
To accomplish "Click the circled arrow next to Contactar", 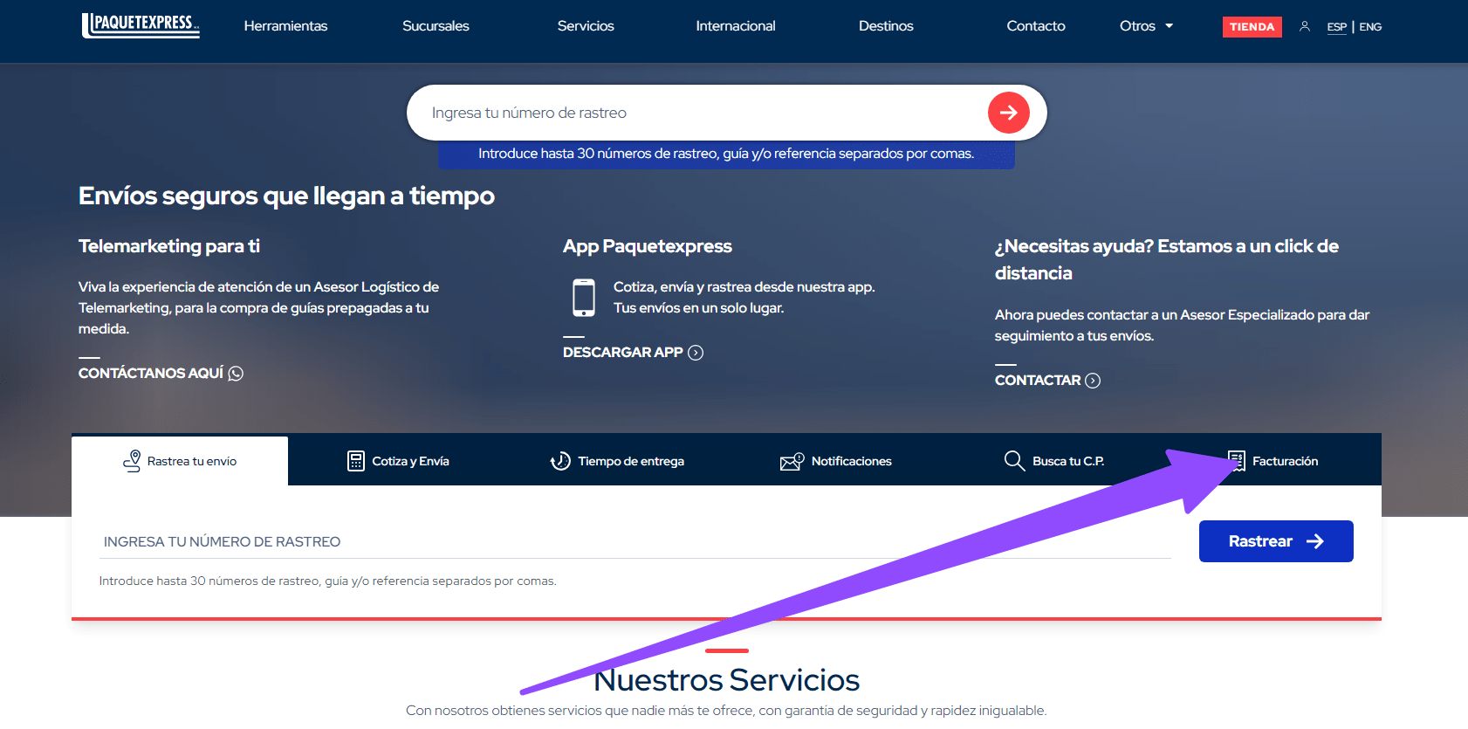I will (x=1093, y=381).
